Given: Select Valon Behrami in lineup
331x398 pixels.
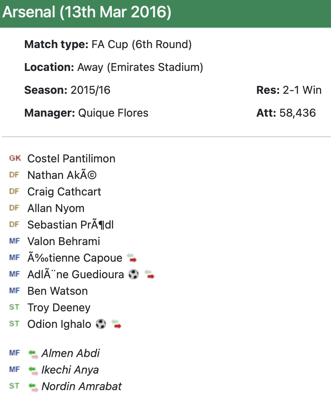Looking at the screenshot, I should click(64, 241).
